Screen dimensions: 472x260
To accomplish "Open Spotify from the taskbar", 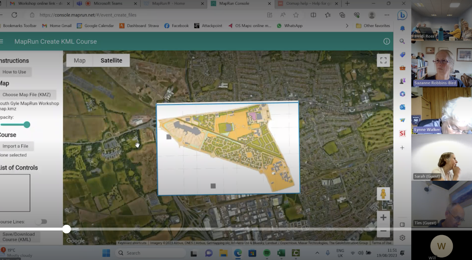I will coord(267,253).
